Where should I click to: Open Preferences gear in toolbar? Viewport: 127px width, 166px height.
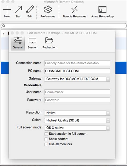click(x=48, y=12)
